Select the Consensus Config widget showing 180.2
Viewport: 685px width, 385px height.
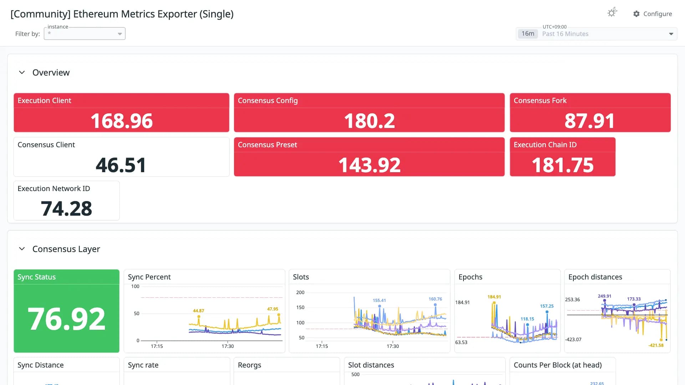[369, 113]
